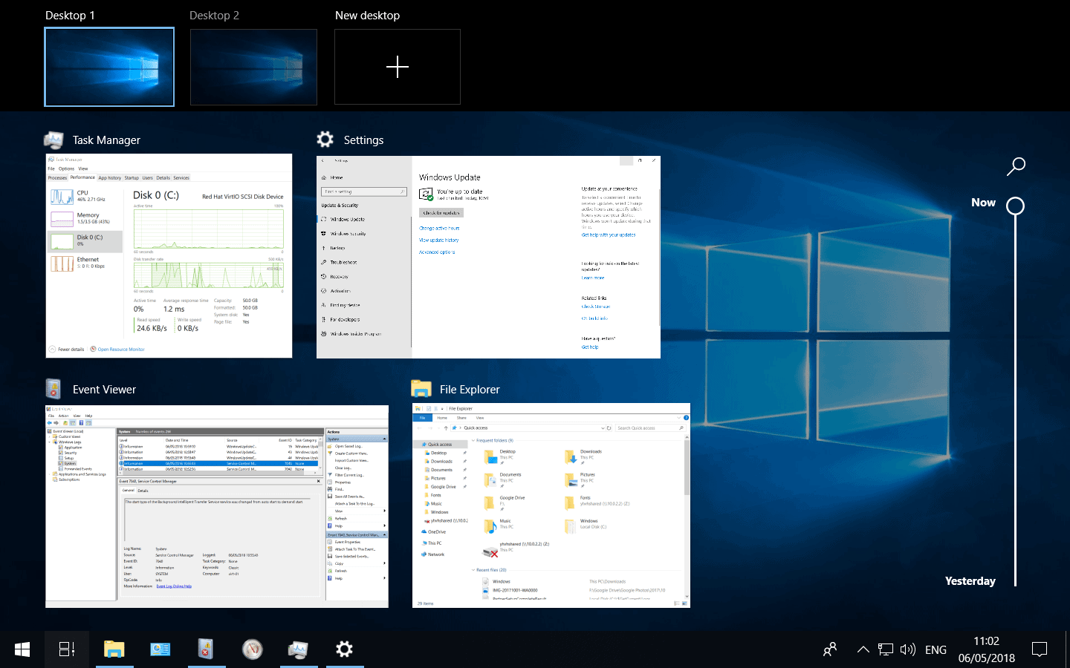
Task: Click the timeline search magnifier icon
Action: coord(1016,166)
